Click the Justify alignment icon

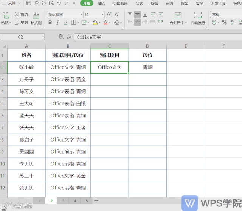(152, 23)
